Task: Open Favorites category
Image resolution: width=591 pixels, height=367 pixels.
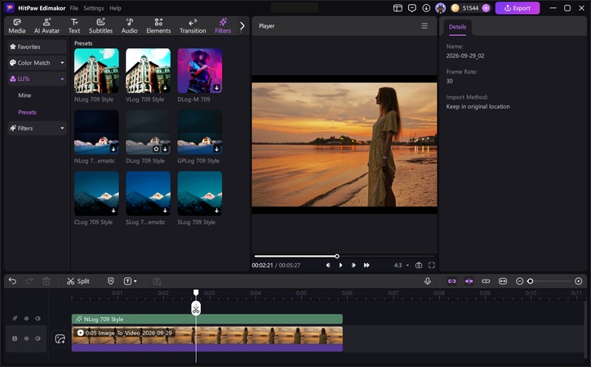Action: (x=37, y=47)
